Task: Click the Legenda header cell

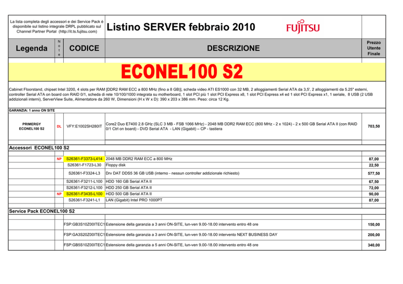Action: [x=31, y=48]
